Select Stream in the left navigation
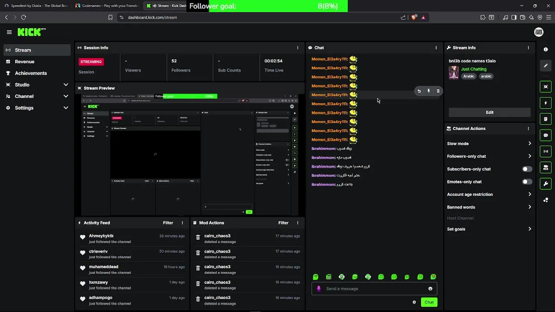The image size is (555, 312). coord(37,50)
